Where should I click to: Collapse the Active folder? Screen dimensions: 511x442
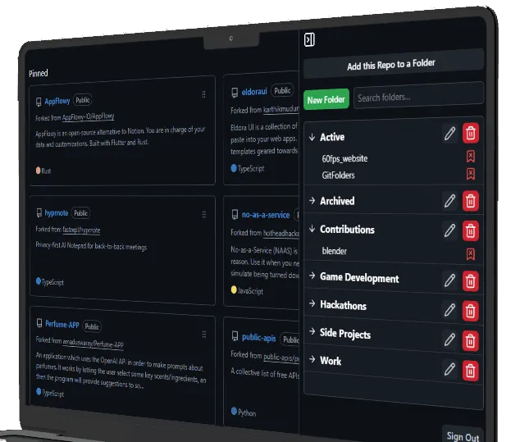click(x=312, y=137)
